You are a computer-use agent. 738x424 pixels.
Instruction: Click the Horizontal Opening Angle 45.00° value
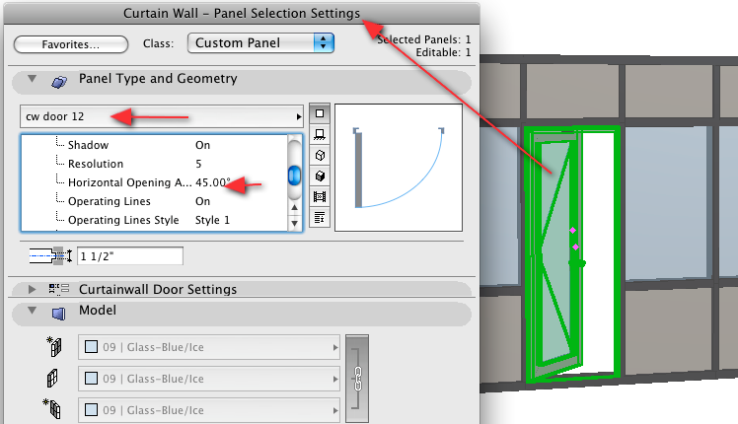click(213, 182)
